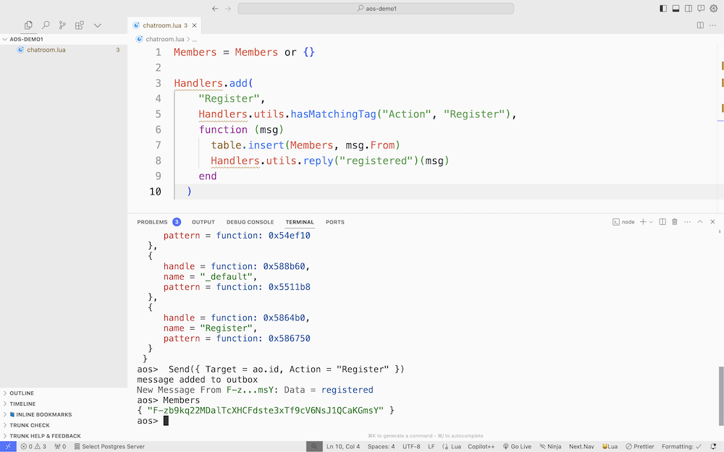The height and width of the screenshot is (452, 724).
Task: Expand the Timeline section
Action: 22,404
